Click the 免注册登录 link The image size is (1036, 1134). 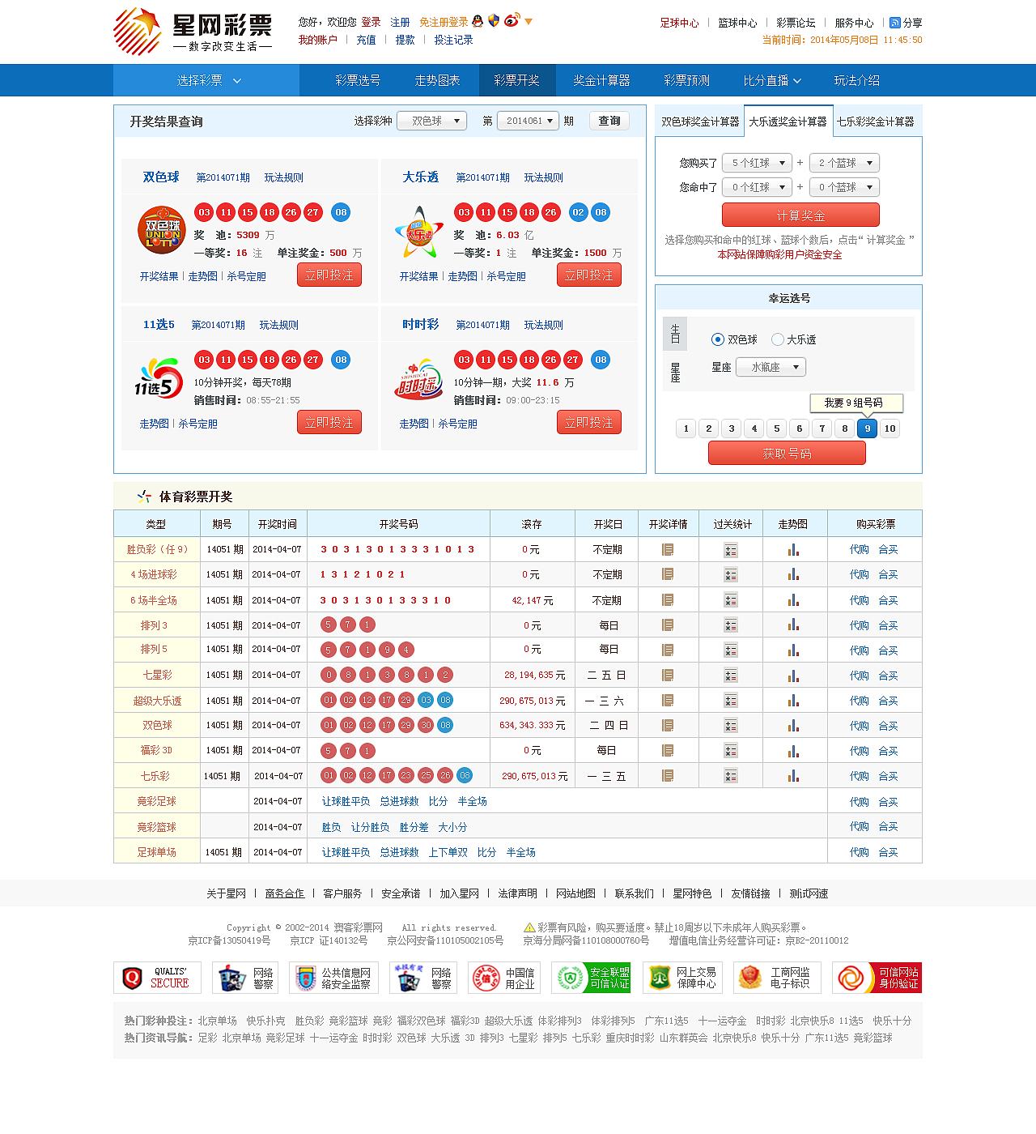[444, 22]
